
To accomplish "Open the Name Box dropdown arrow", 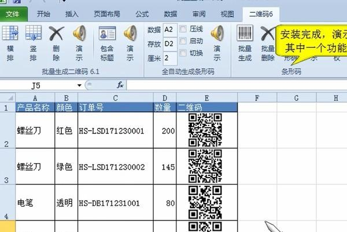I will (x=79, y=85).
